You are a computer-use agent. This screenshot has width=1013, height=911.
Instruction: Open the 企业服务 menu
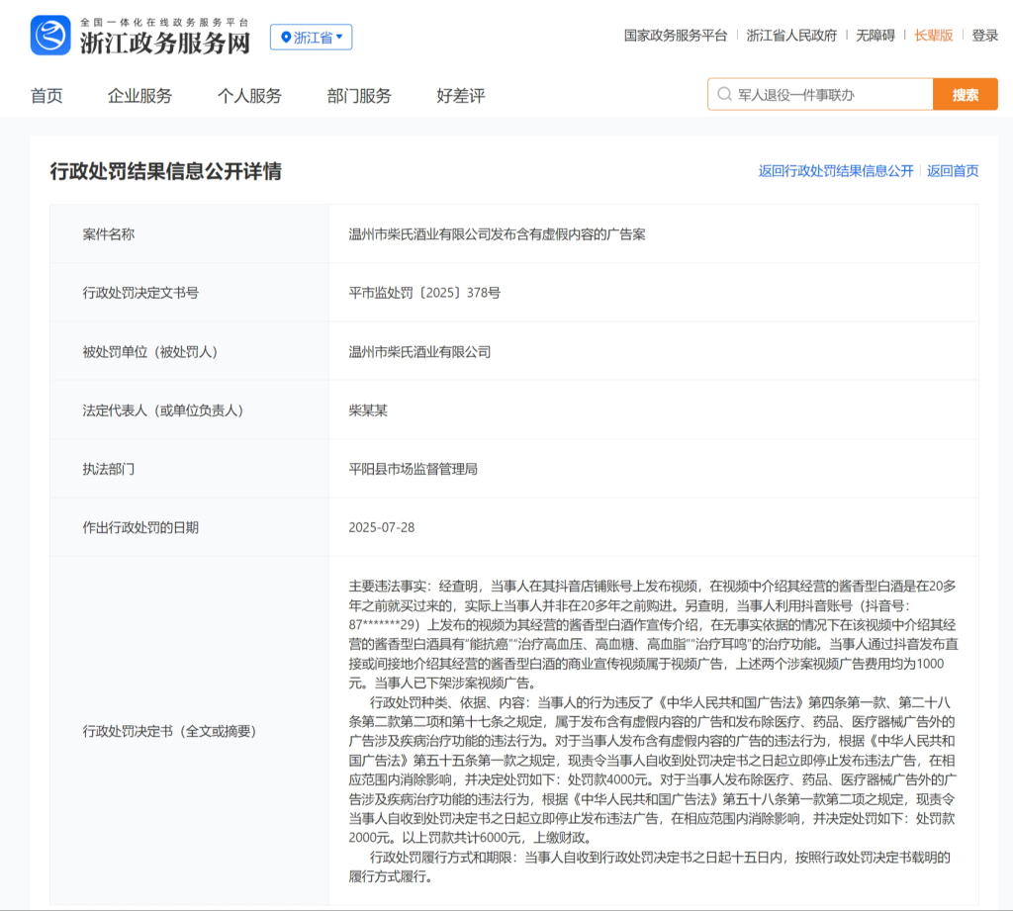pyautogui.click(x=139, y=96)
